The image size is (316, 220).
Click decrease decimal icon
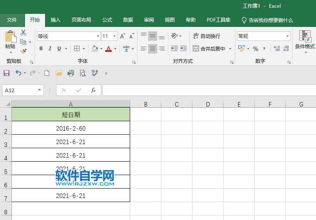pos(286,49)
